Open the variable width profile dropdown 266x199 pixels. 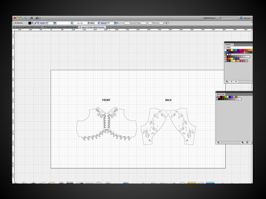coord(71,23)
